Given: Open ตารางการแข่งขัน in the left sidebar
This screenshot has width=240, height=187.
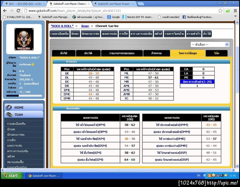Looking at the screenshot, I should tap(18, 151).
